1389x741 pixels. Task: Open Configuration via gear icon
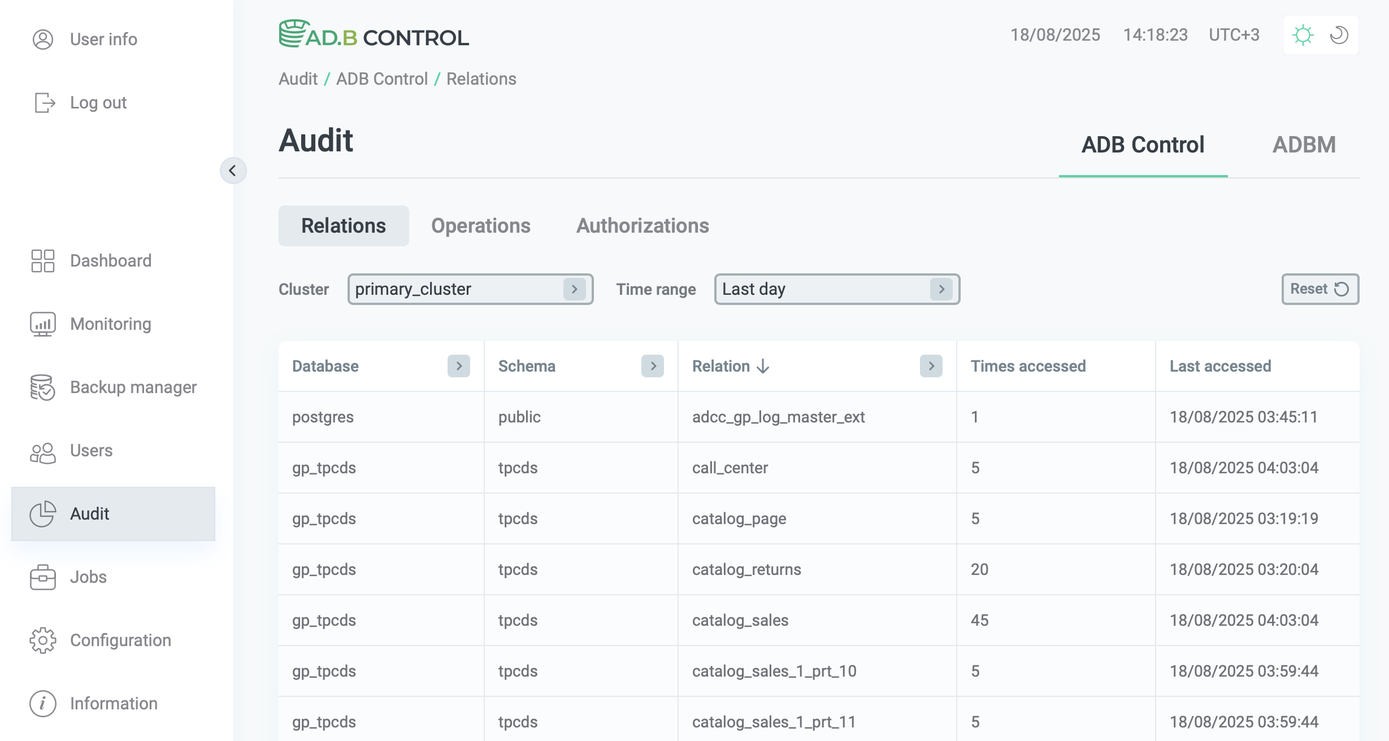coord(43,640)
